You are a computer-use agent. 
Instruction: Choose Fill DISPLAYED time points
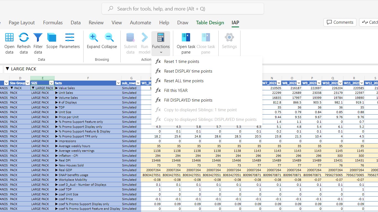tap(188, 100)
